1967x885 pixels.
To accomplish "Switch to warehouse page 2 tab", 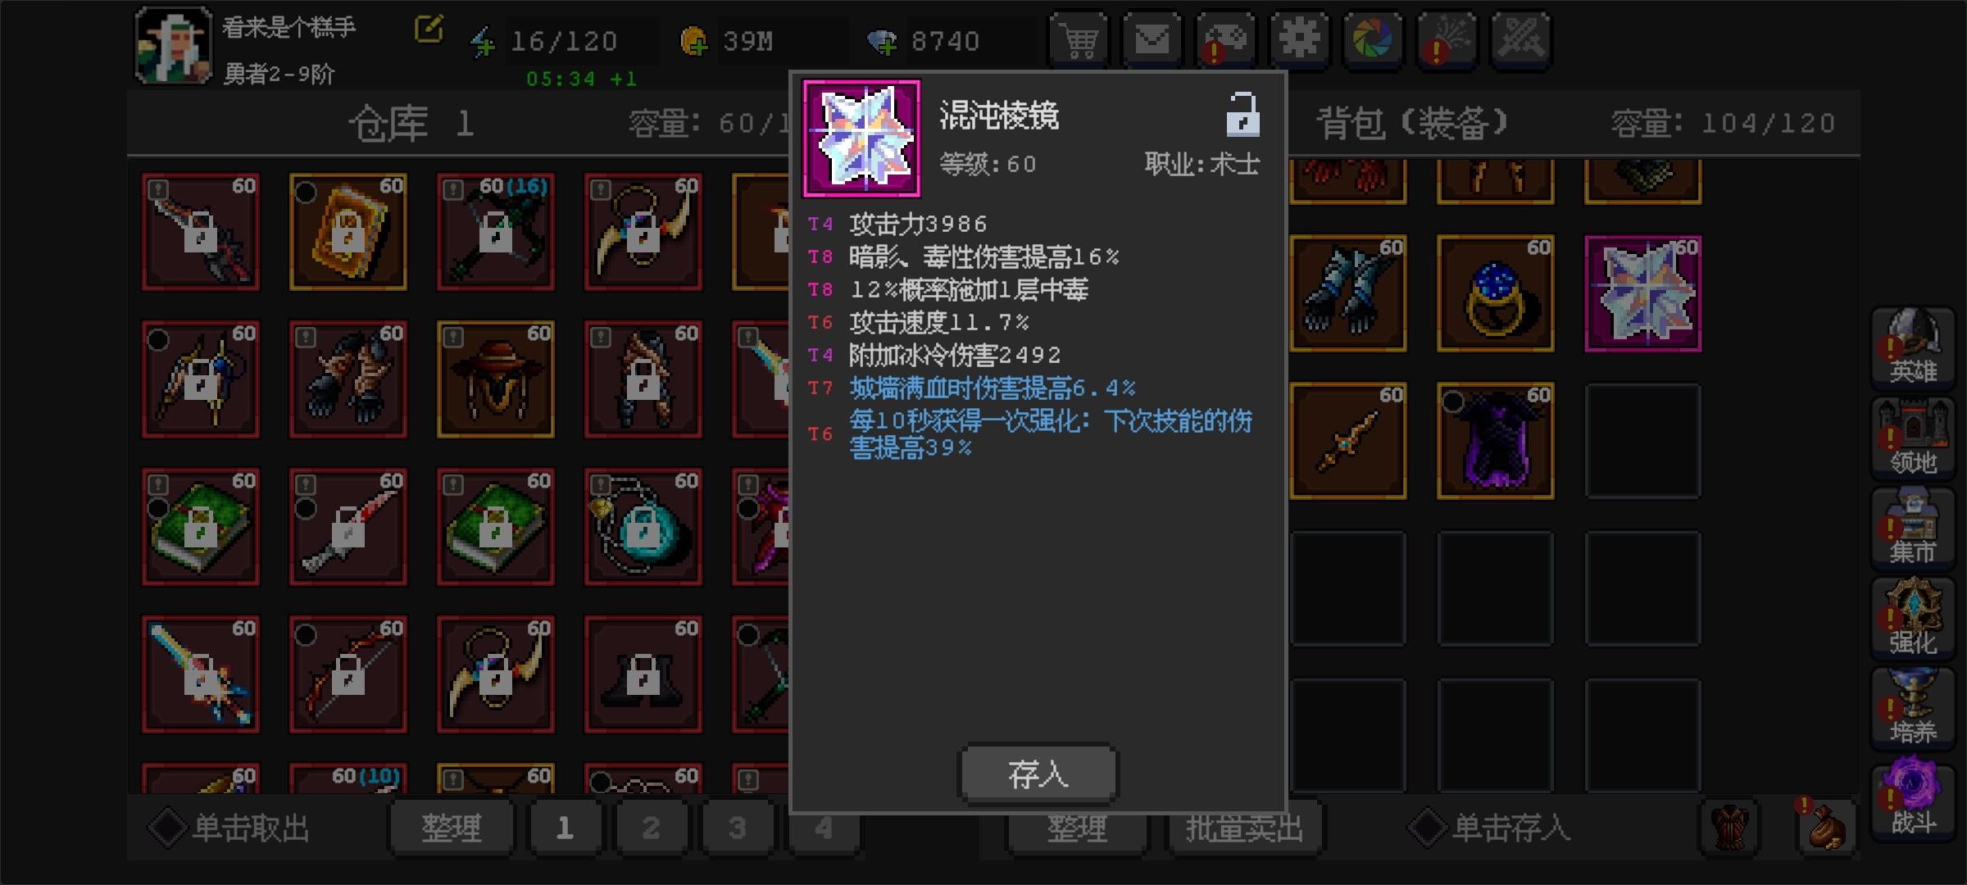I will pos(651,828).
